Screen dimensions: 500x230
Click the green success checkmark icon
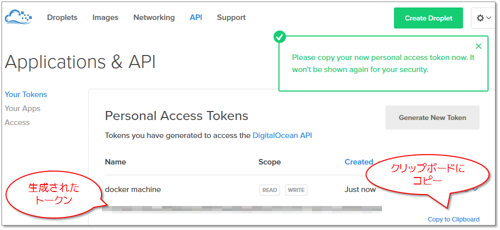[279, 37]
